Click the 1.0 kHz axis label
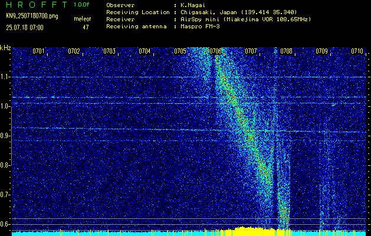This screenshot has height=236, width=371. [x=5, y=107]
